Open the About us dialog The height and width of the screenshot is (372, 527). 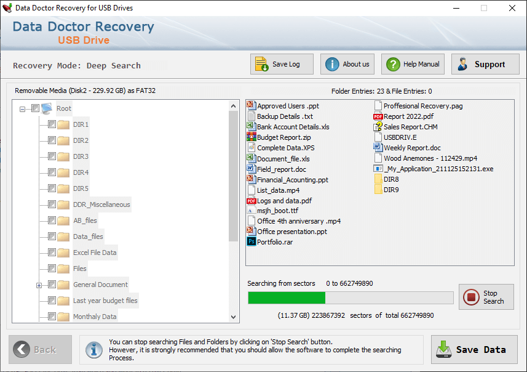347,64
